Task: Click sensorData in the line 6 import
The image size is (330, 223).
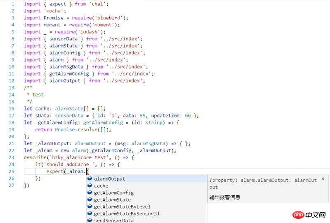Action: (x=64, y=39)
